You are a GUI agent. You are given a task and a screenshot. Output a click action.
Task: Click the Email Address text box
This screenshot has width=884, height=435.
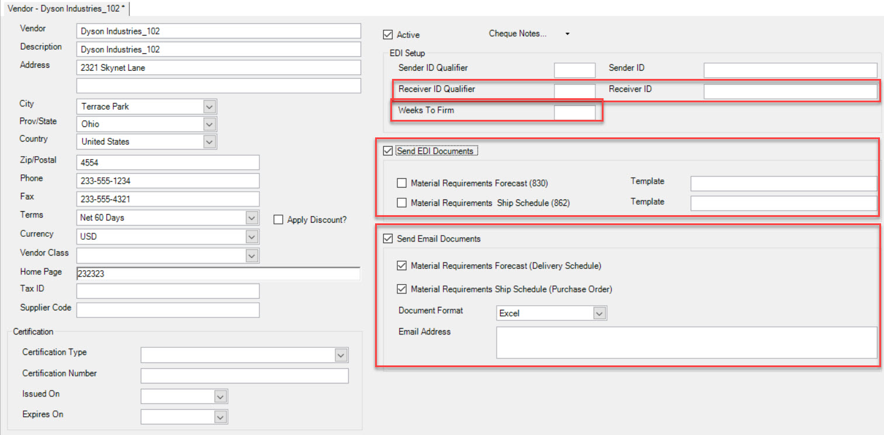tap(687, 342)
